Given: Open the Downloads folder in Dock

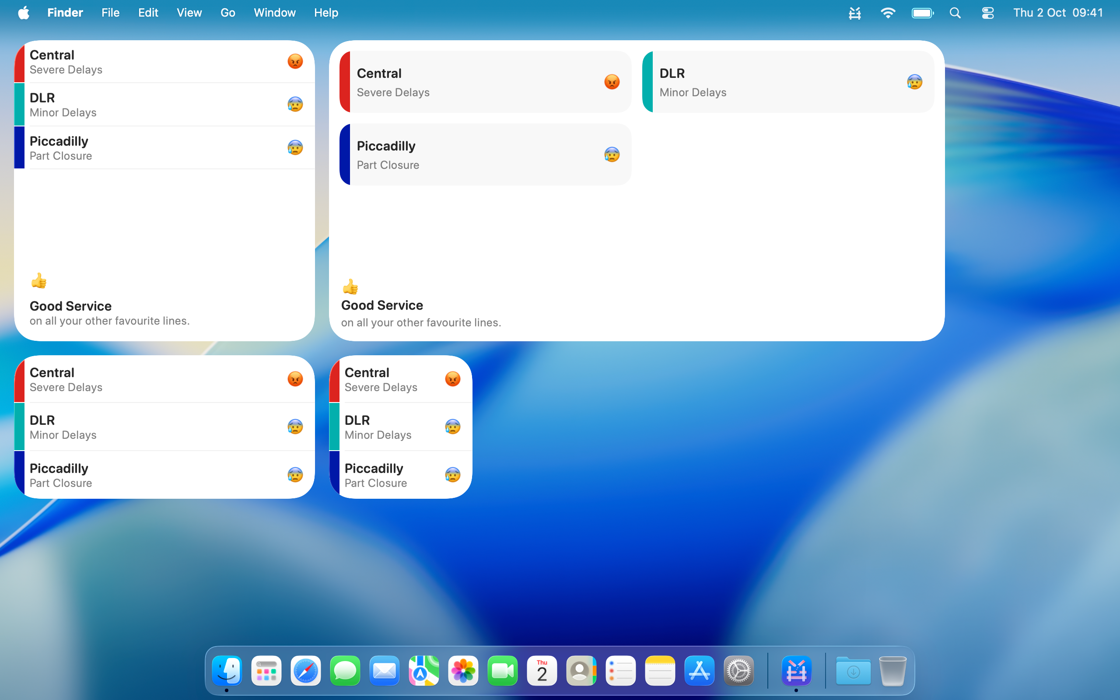Looking at the screenshot, I should point(853,670).
